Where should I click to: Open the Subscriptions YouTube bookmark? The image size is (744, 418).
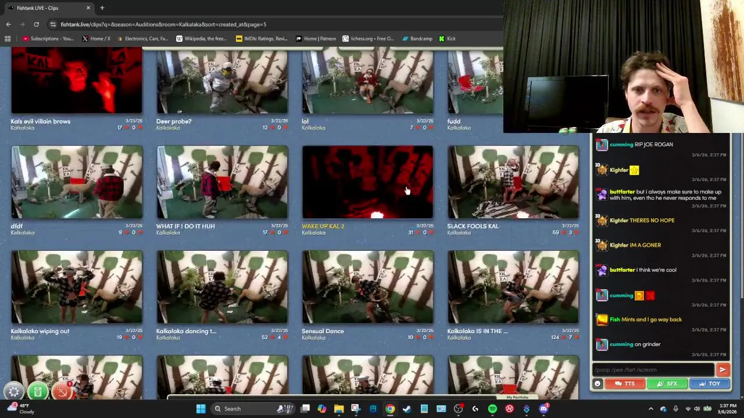click(48, 38)
